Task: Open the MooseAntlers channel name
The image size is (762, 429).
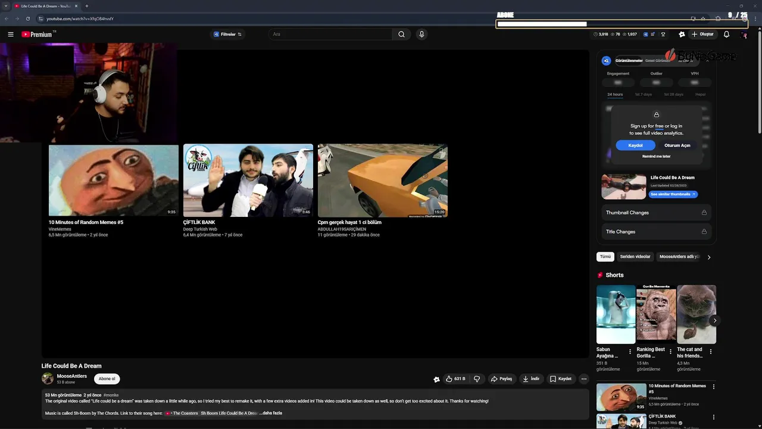Action: pyautogui.click(x=72, y=376)
